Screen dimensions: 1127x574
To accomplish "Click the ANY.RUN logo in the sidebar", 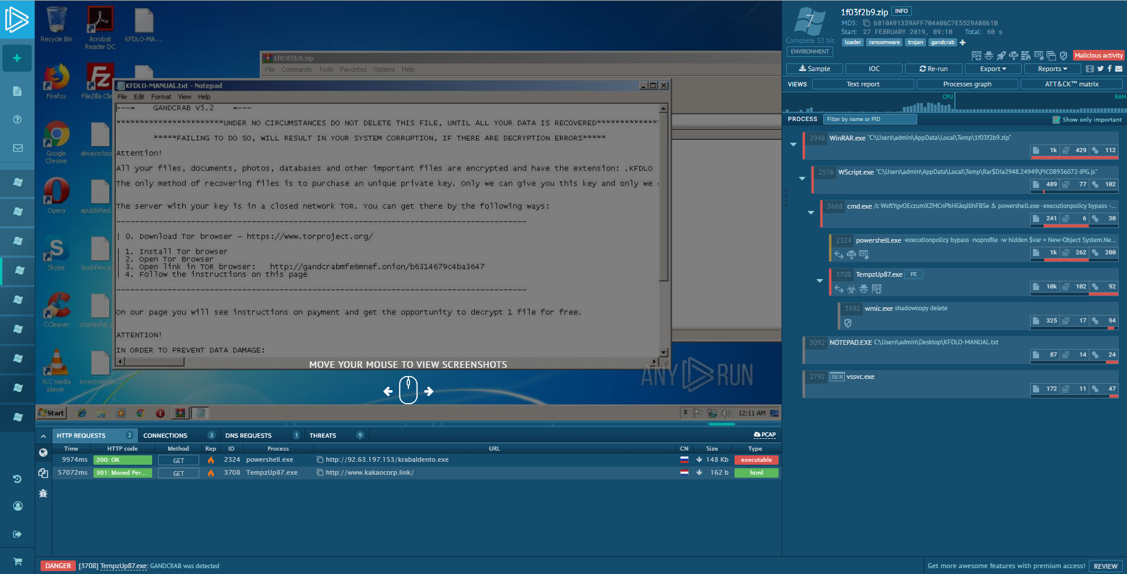I will coord(16,19).
